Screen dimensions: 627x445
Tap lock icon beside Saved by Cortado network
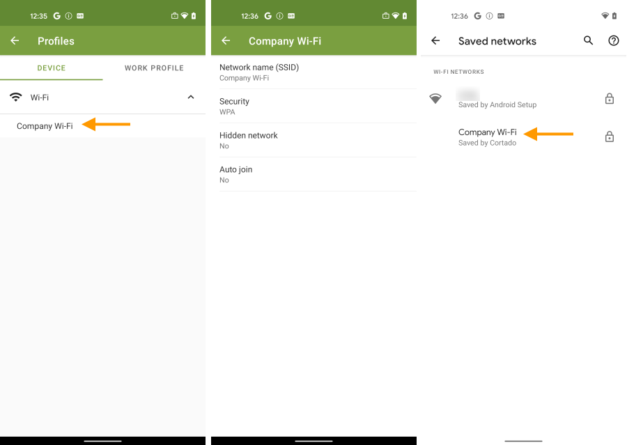[x=609, y=136]
